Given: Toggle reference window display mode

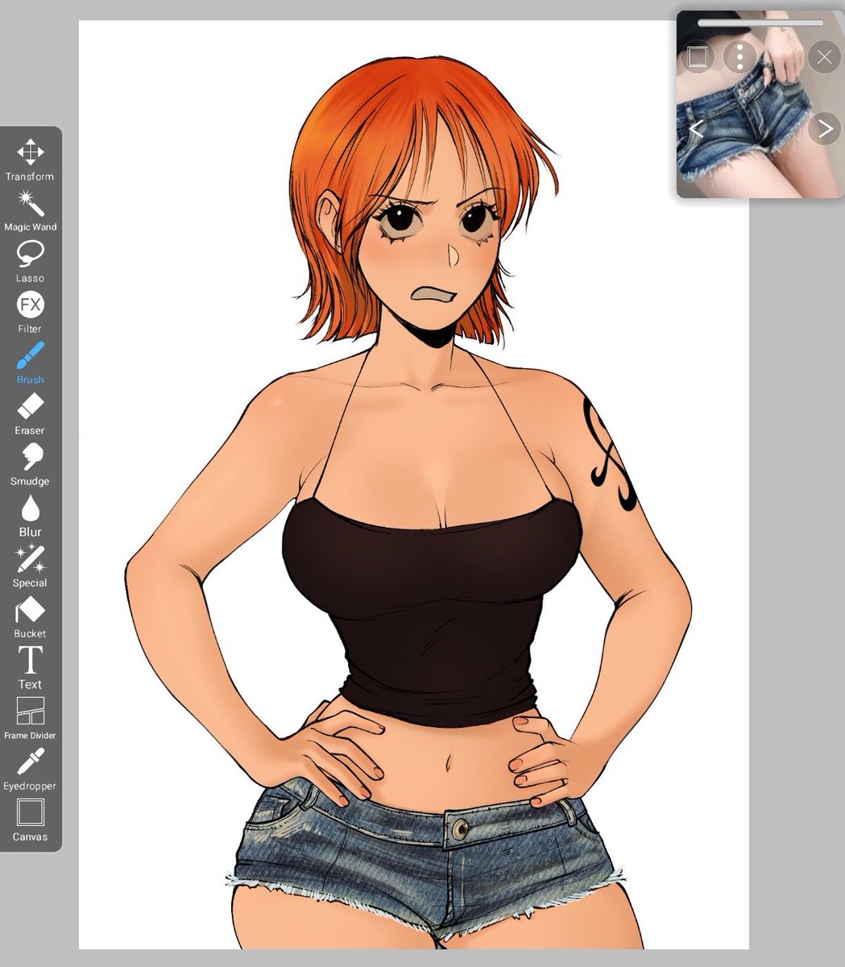Looking at the screenshot, I should [x=698, y=57].
